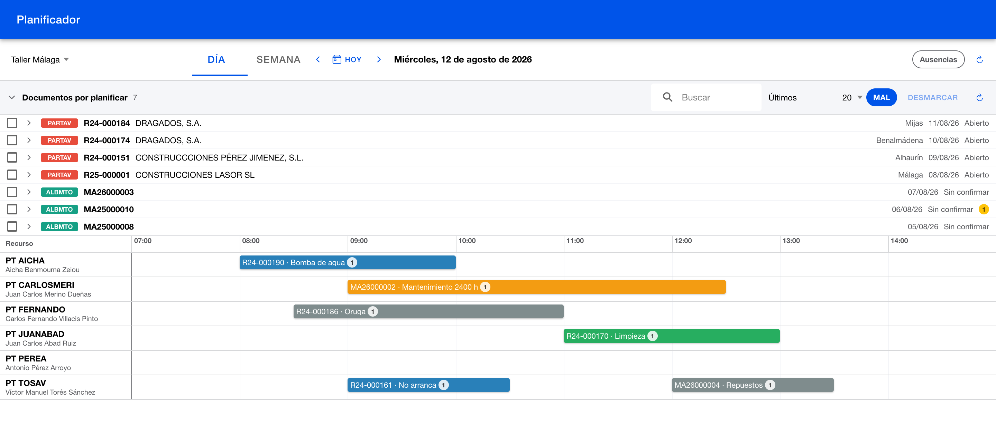Click badge on Limpieza task
Image resolution: width=996 pixels, height=435 pixels.
pyautogui.click(x=652, y=336)
